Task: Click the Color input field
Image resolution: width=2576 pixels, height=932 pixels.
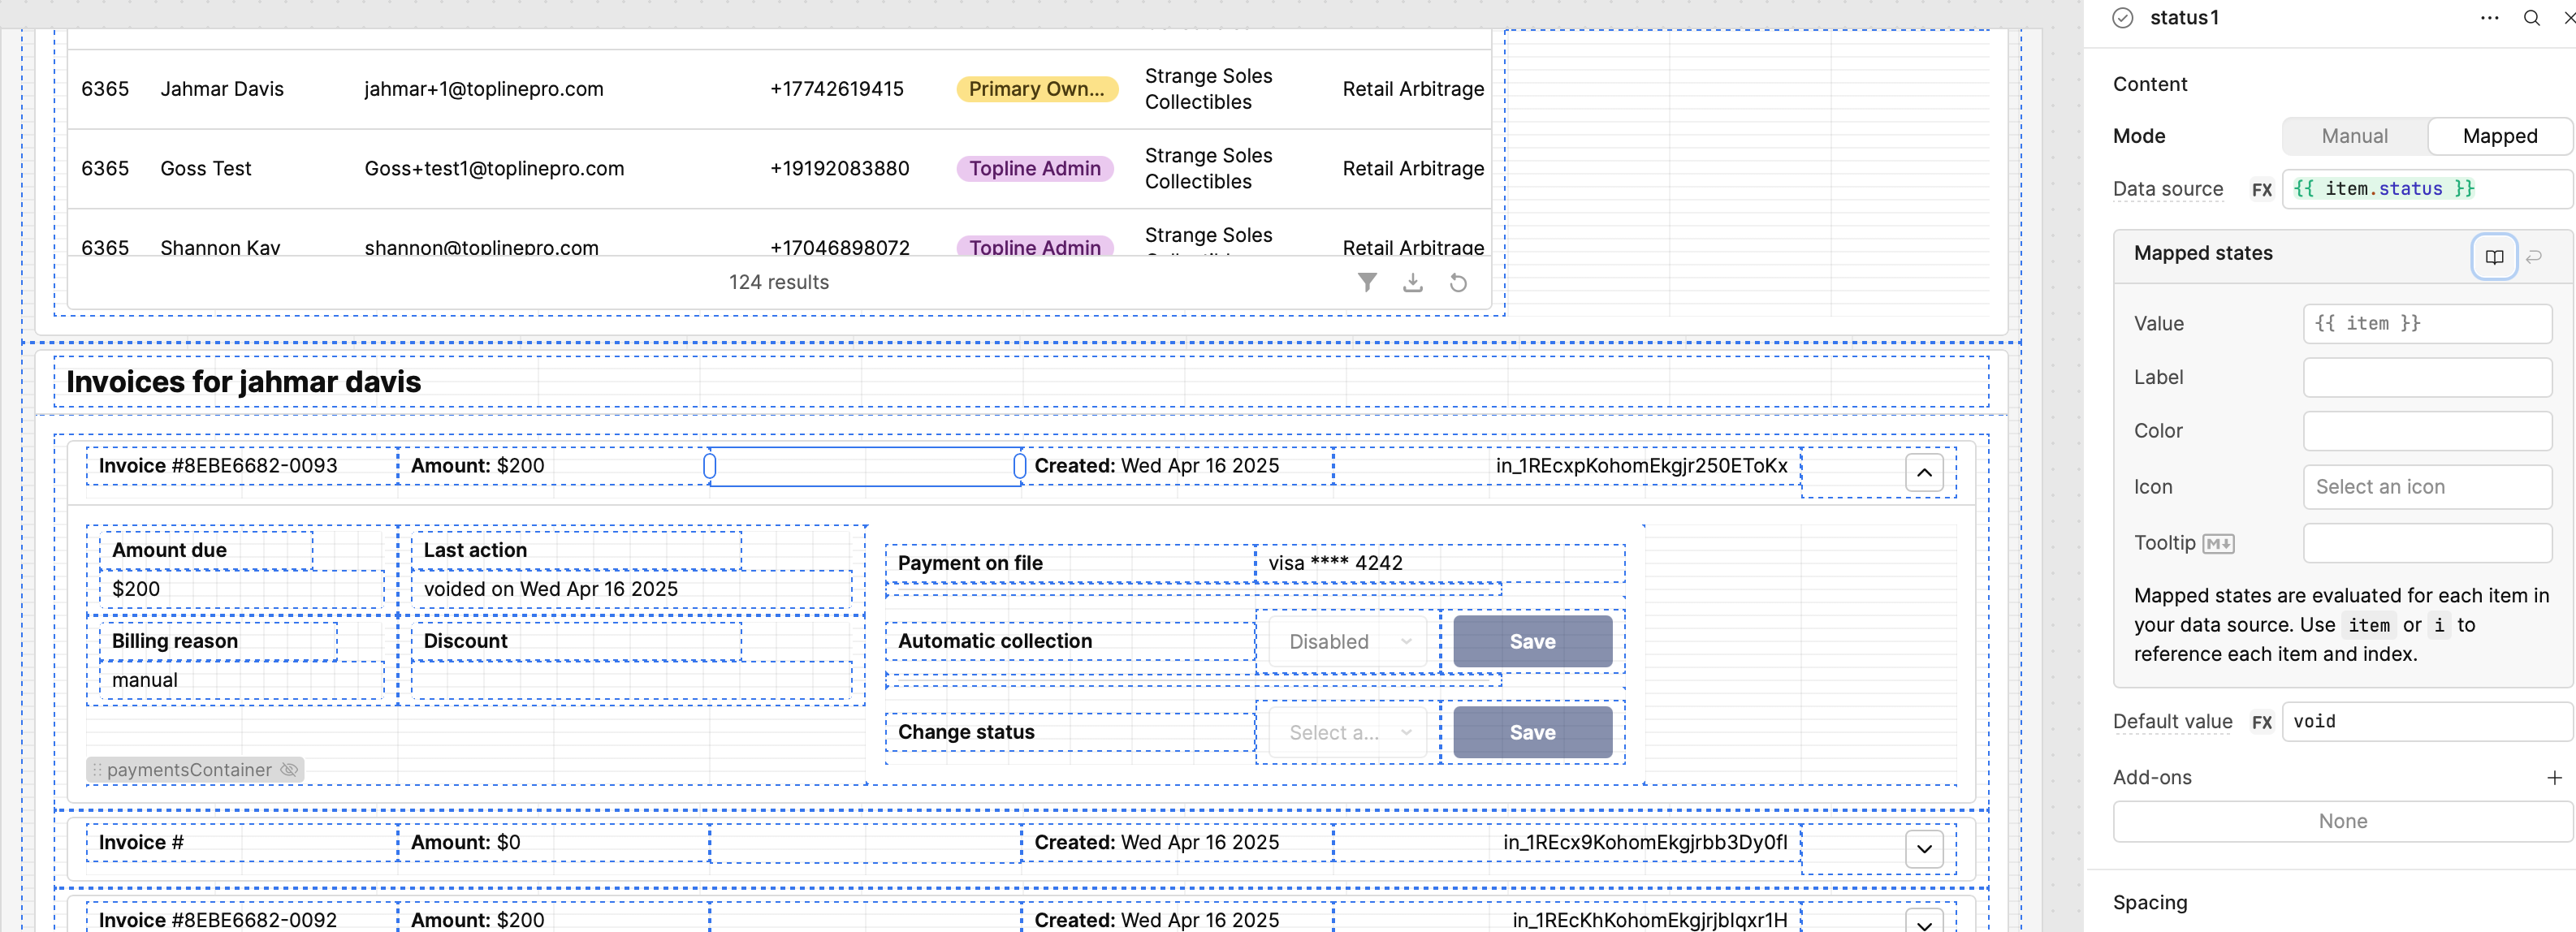Action: tap(2427, 431)
